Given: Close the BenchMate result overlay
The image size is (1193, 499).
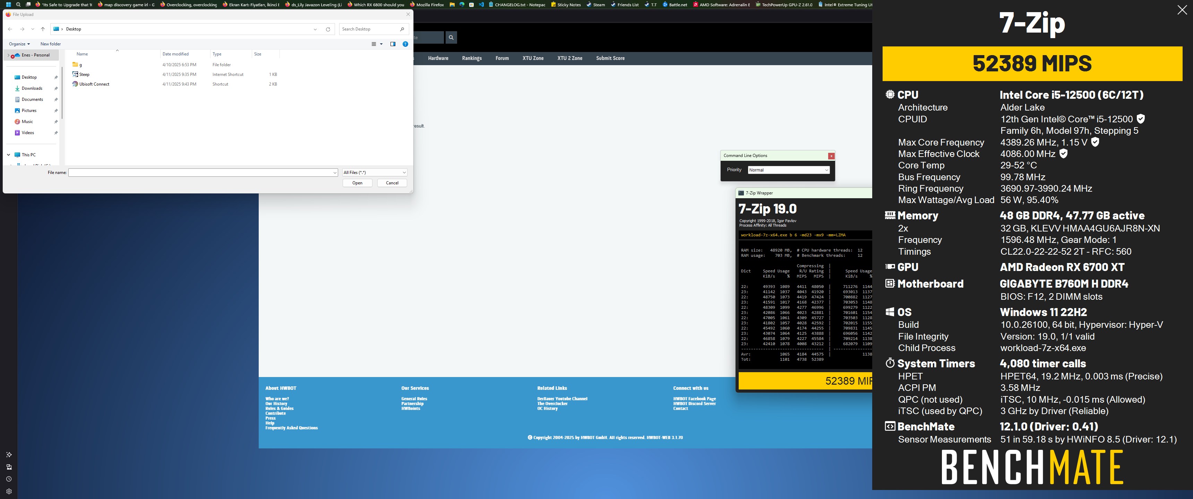Looking at the screenshot, I should pos(1182,10).
